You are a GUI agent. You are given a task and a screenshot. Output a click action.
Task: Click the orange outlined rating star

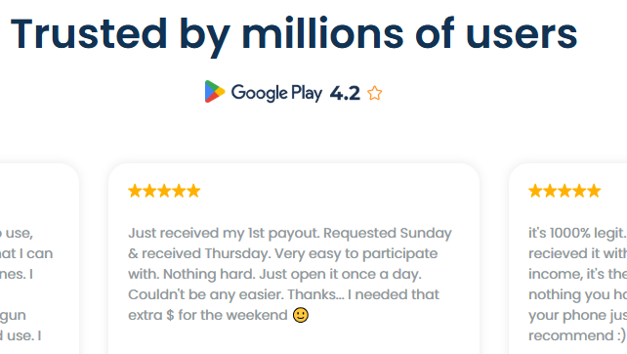[375, 93]
